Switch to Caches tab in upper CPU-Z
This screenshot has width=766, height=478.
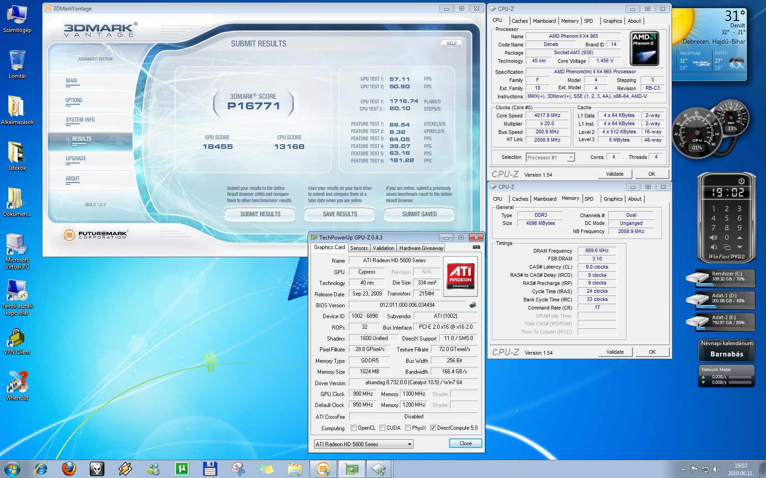coord(519,21)
